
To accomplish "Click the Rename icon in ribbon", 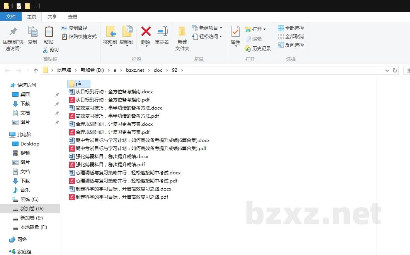I will 162,32.
